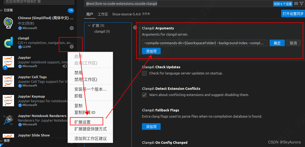Open gear menu for Chinese (Simplified) extension
This screenshot has height=147, width=305.
click(72, 28)
